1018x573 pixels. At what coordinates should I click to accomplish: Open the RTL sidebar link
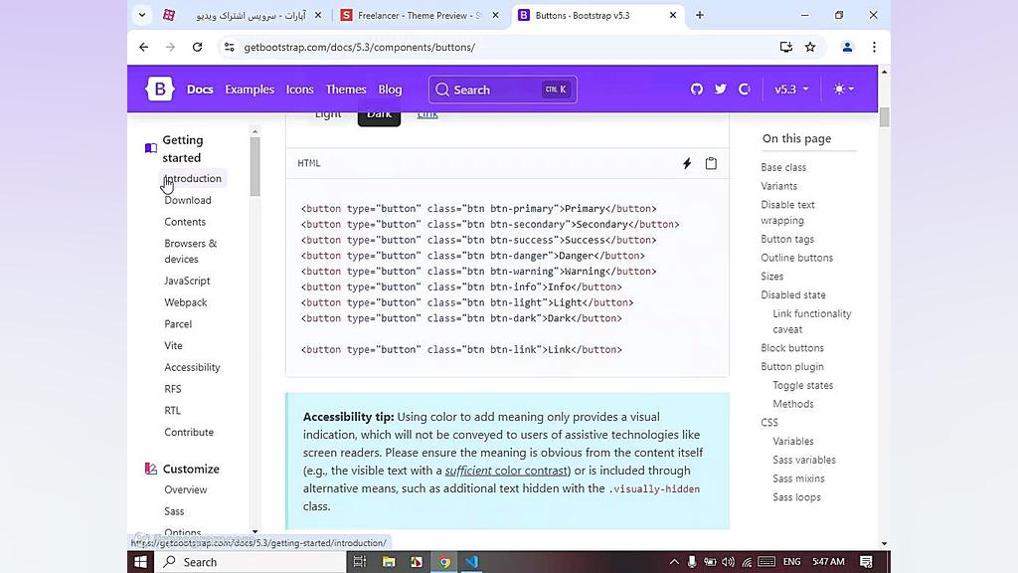pos(173,411)
